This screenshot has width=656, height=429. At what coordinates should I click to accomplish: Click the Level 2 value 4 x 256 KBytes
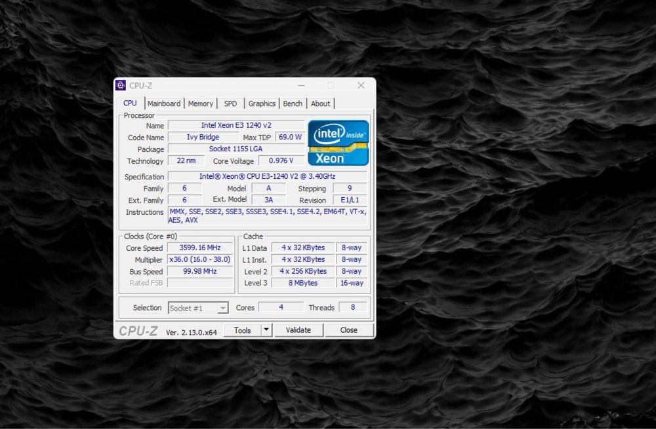point(303,271)
